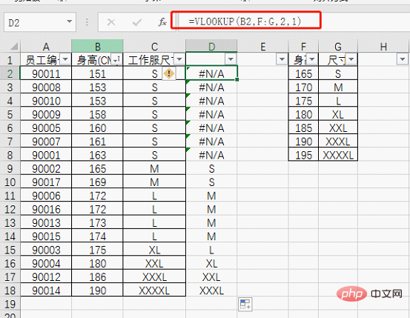Open the filter dropdown in cell E1
This screenshot has height=318, width=410.
click(282, 59)
